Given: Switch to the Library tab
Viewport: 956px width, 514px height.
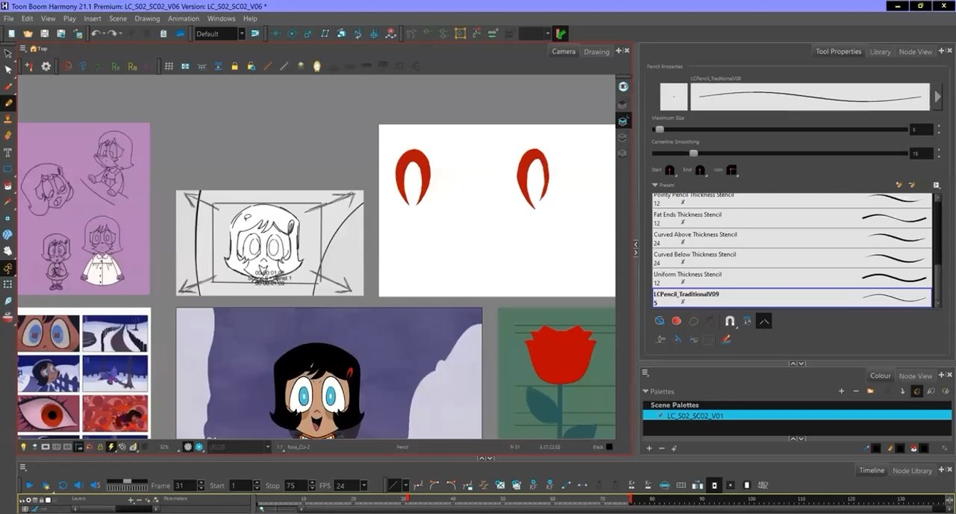Looking at the screenshot, I should (x=880, y=51).
